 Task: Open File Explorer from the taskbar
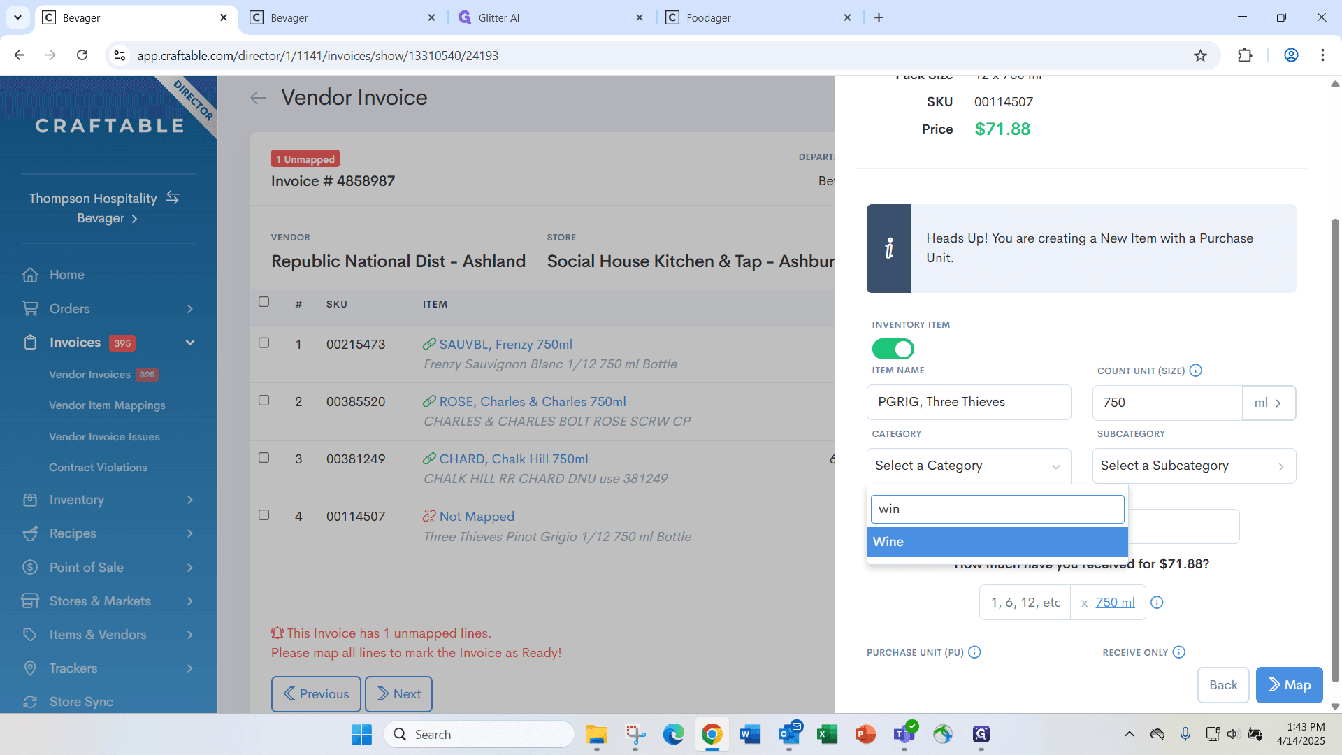[596, 734]
